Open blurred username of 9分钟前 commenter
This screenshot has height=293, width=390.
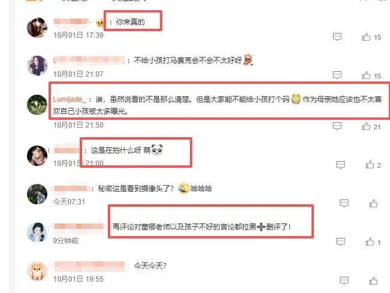click(78, 226)
